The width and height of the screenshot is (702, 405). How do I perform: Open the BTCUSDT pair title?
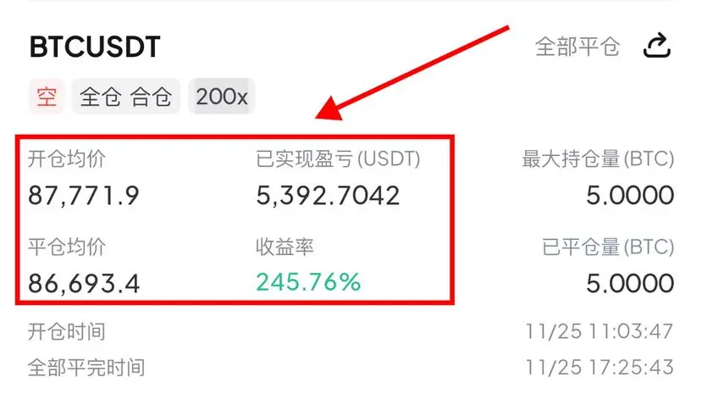click(95, 47)
